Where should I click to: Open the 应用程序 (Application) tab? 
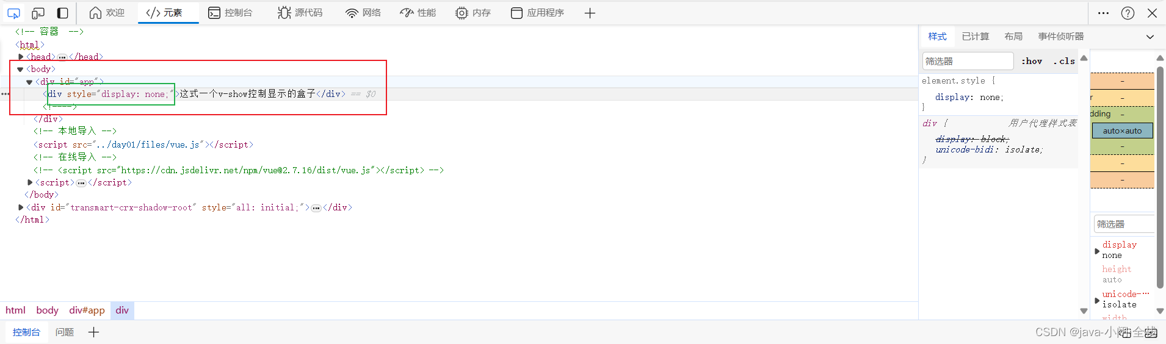(x=538, y=13)
